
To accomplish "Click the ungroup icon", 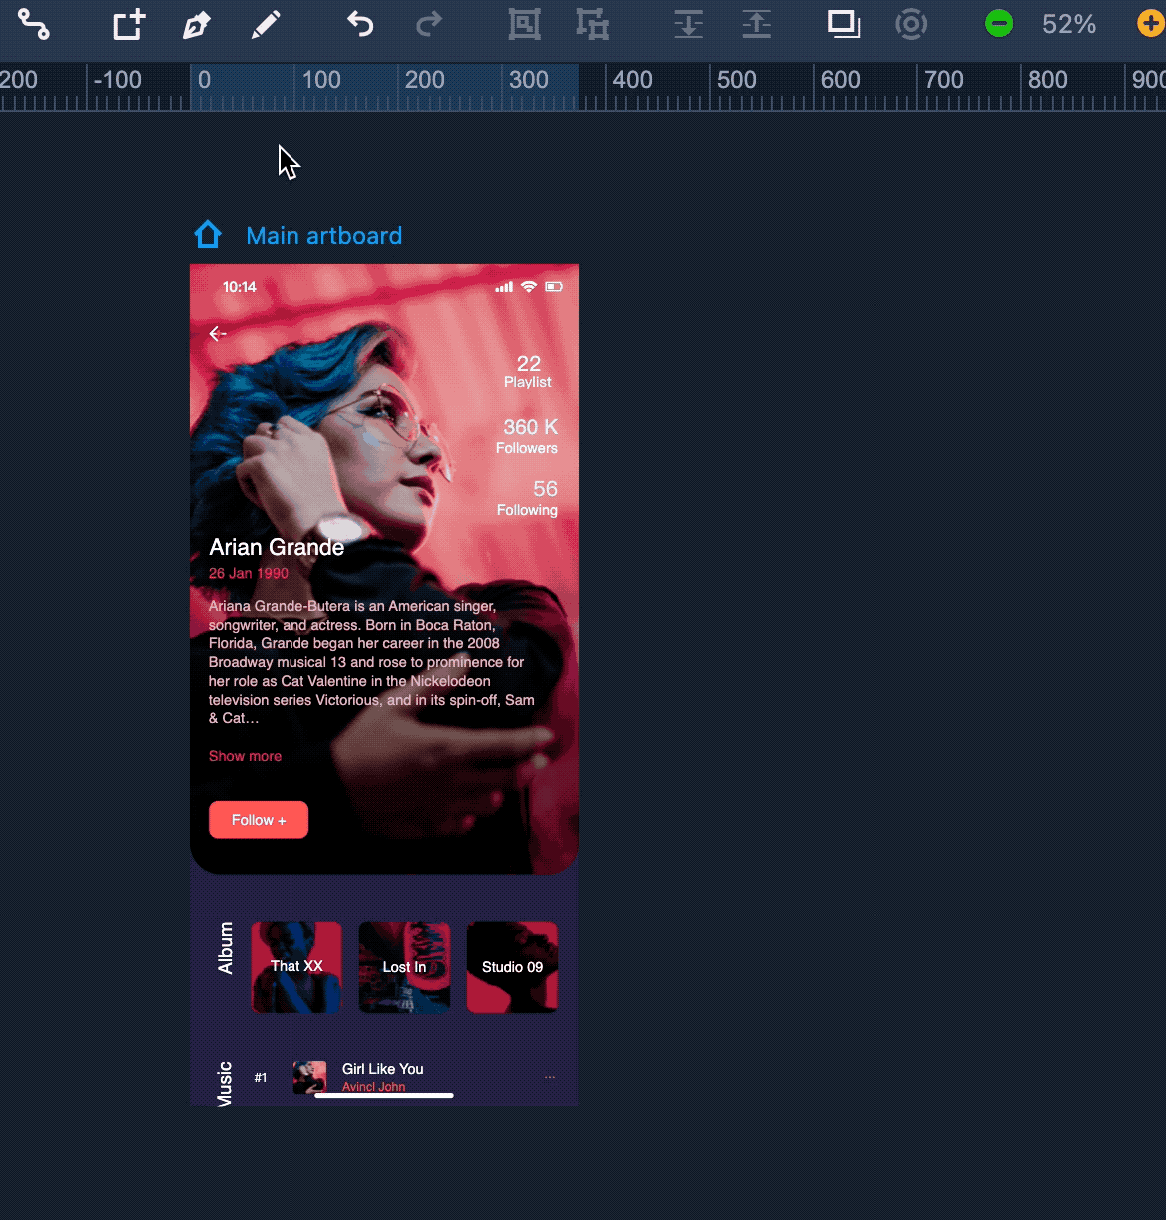I will pos(593,24).
